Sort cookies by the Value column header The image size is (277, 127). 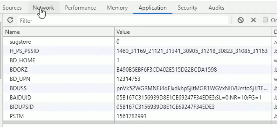pos(193,32)
